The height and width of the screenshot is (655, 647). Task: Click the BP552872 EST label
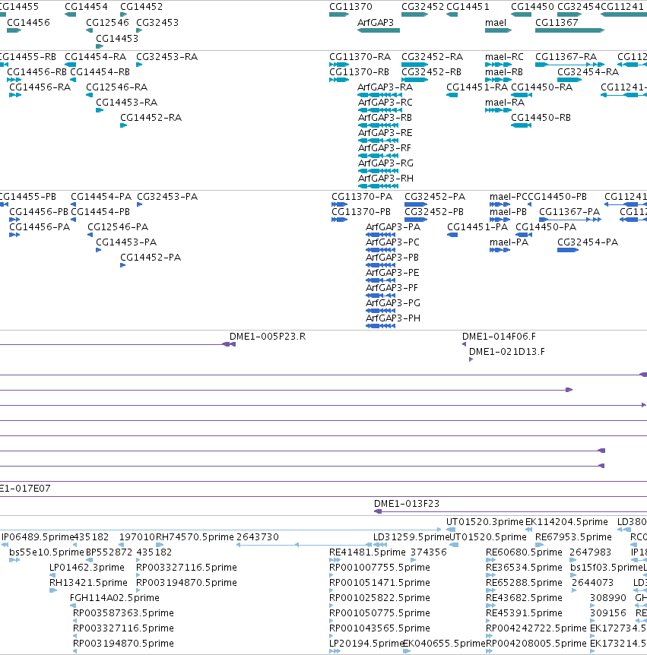click(109, 552)
